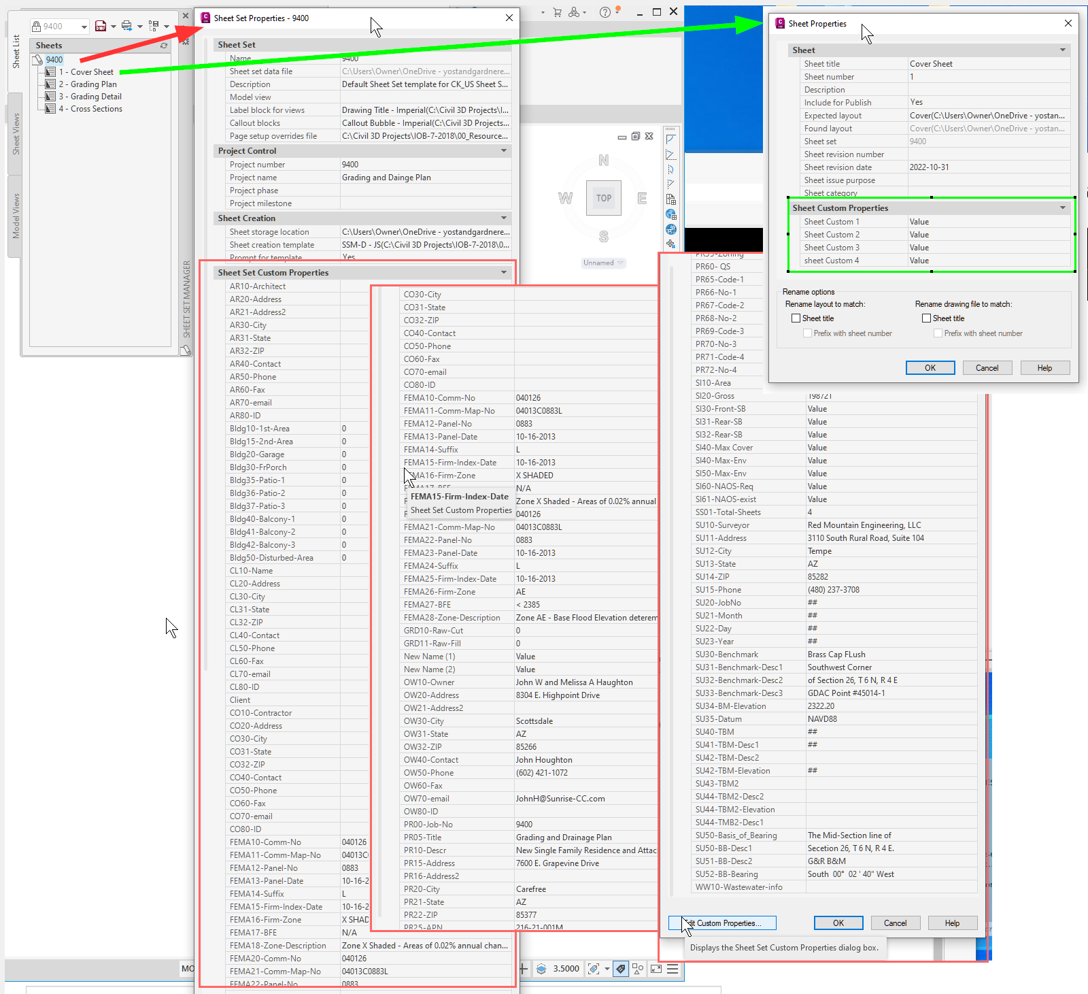The width and height of the screenshot is (1088, 994).
Task: Collapse the Project Control section
Action: pyautogui.click(x=504, y=150)
